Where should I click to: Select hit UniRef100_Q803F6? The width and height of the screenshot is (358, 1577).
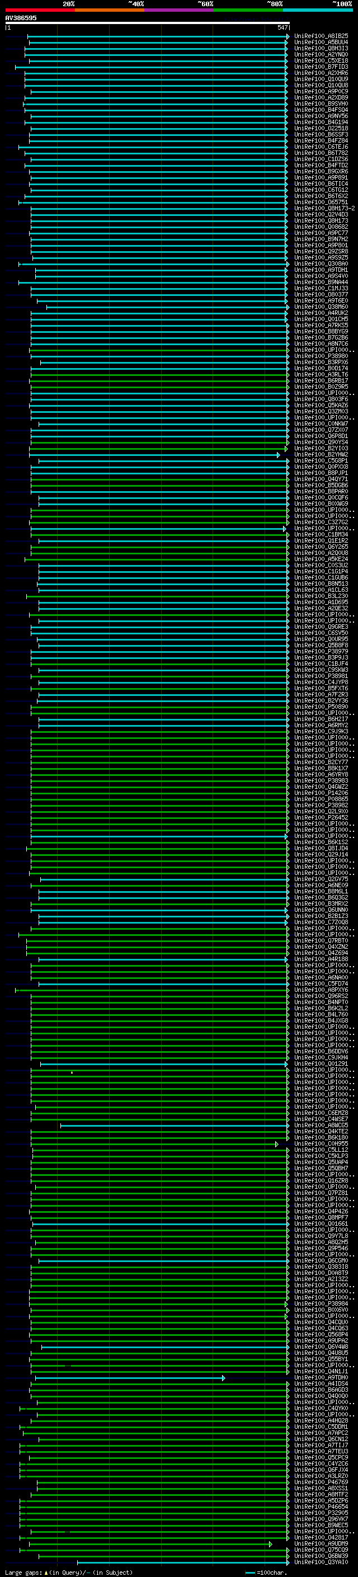(321, 399)
